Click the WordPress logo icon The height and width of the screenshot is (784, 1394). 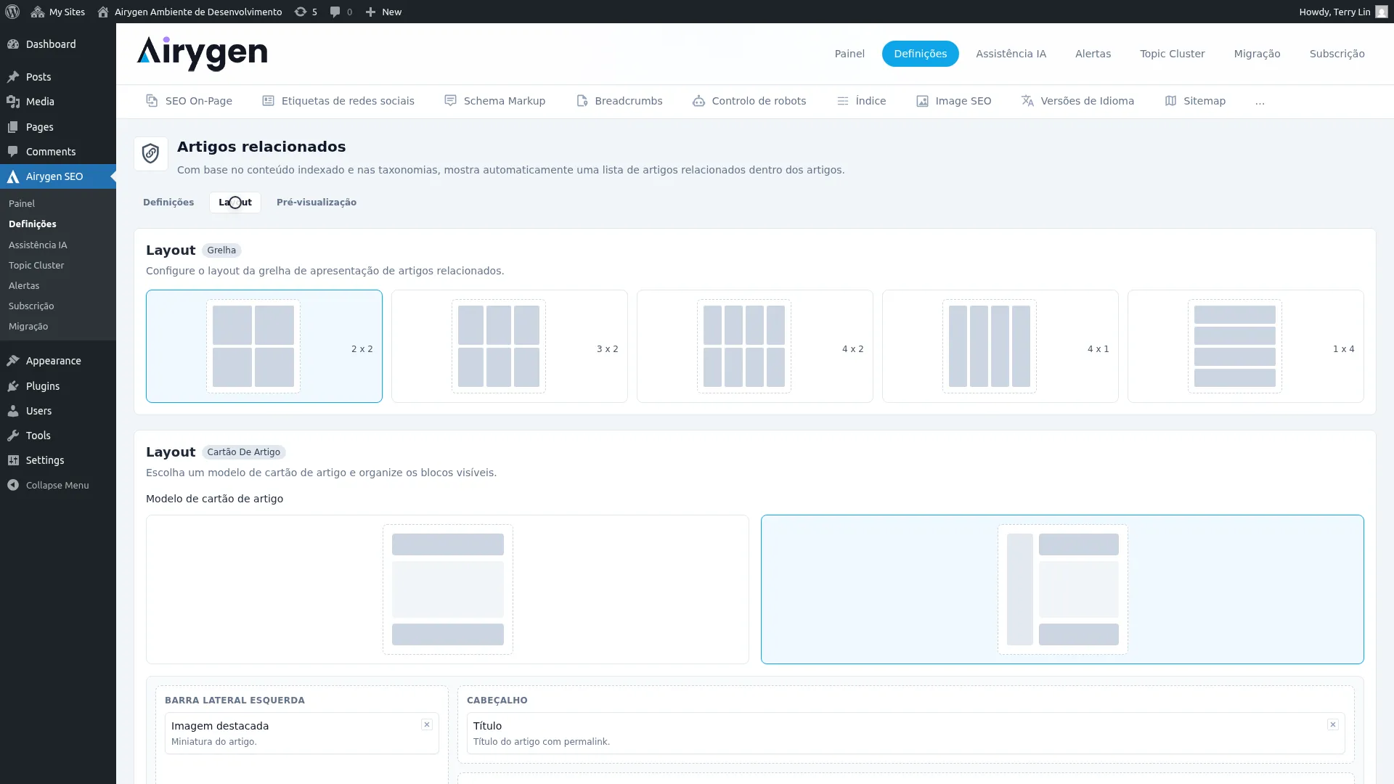(12, 12)
